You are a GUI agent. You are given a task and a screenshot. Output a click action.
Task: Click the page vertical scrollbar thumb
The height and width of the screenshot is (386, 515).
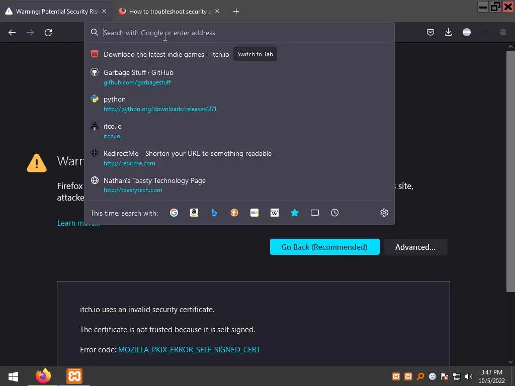click(510, 171)
